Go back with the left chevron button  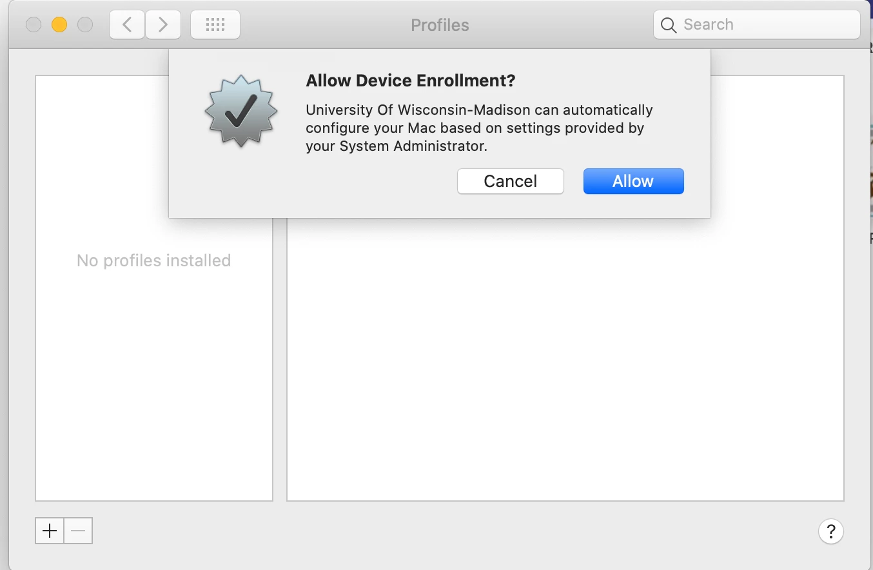click(x=127, y=25)
